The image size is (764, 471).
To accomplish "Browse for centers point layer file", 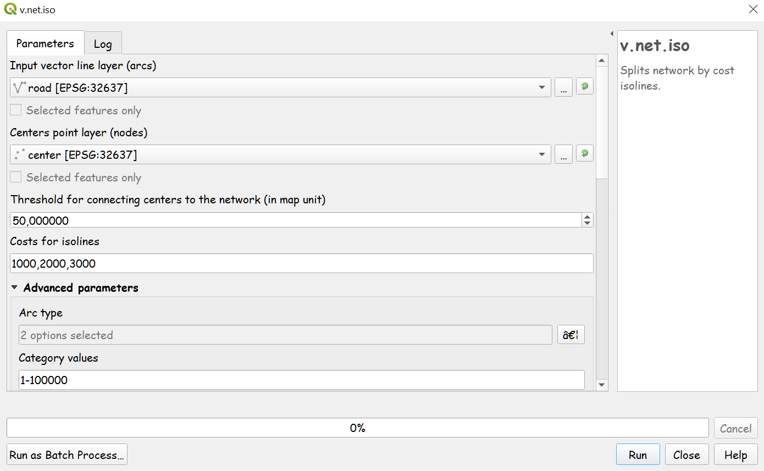I will 563,154.
